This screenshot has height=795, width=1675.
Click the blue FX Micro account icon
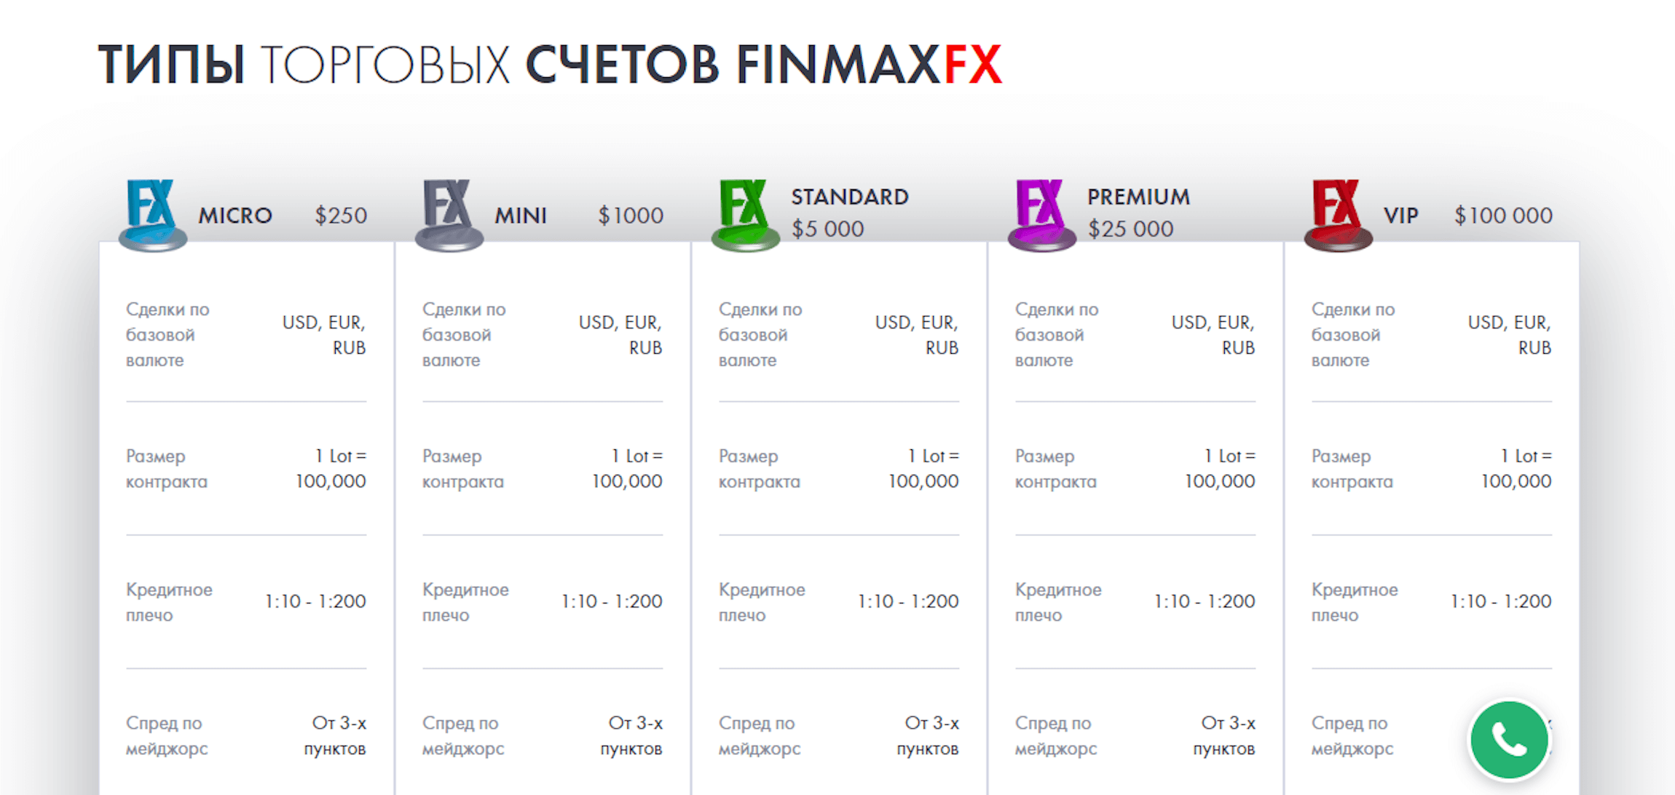pos(153,215)
